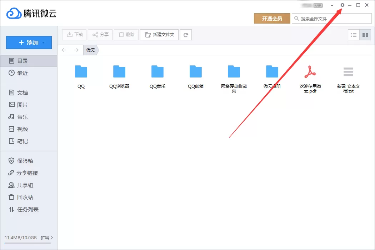Open the settings gear icon
375x250 pixels.
(342, 5)
